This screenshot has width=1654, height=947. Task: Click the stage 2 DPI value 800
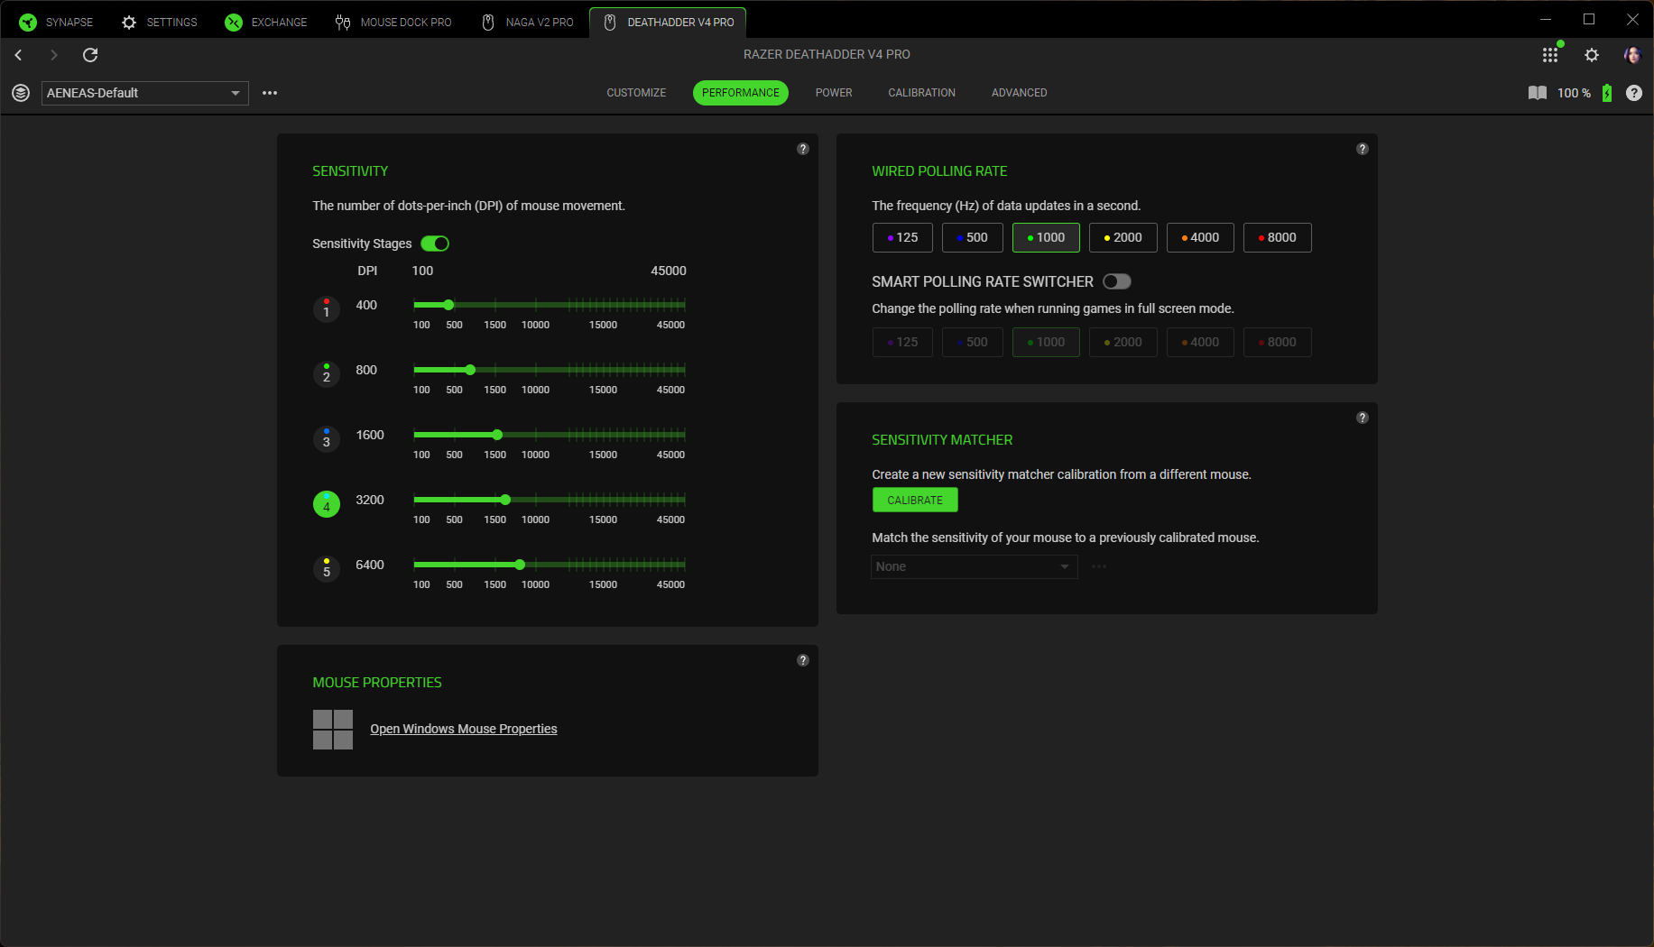366,370
